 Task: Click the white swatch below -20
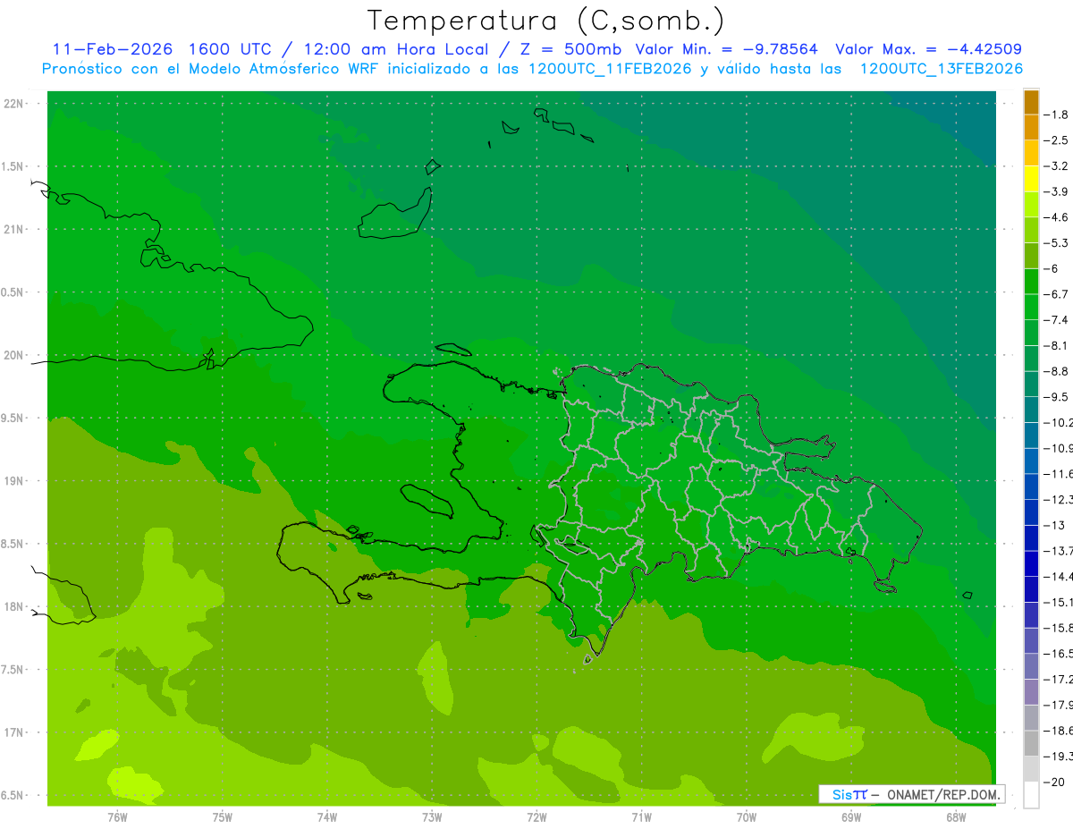coord(1031,795)
